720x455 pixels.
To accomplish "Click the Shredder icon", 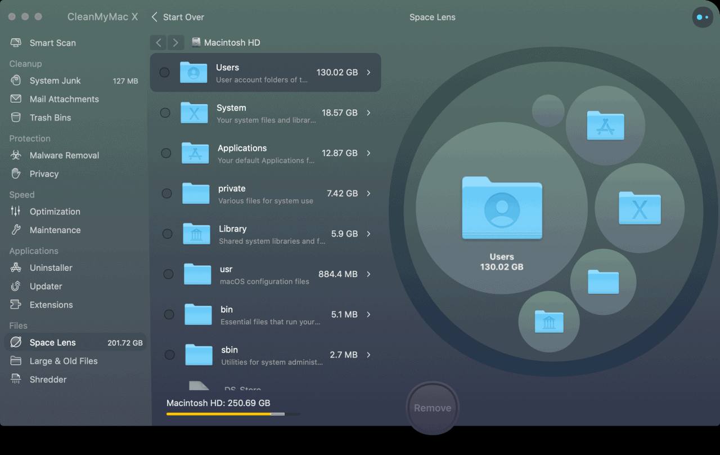I will 16,380.
